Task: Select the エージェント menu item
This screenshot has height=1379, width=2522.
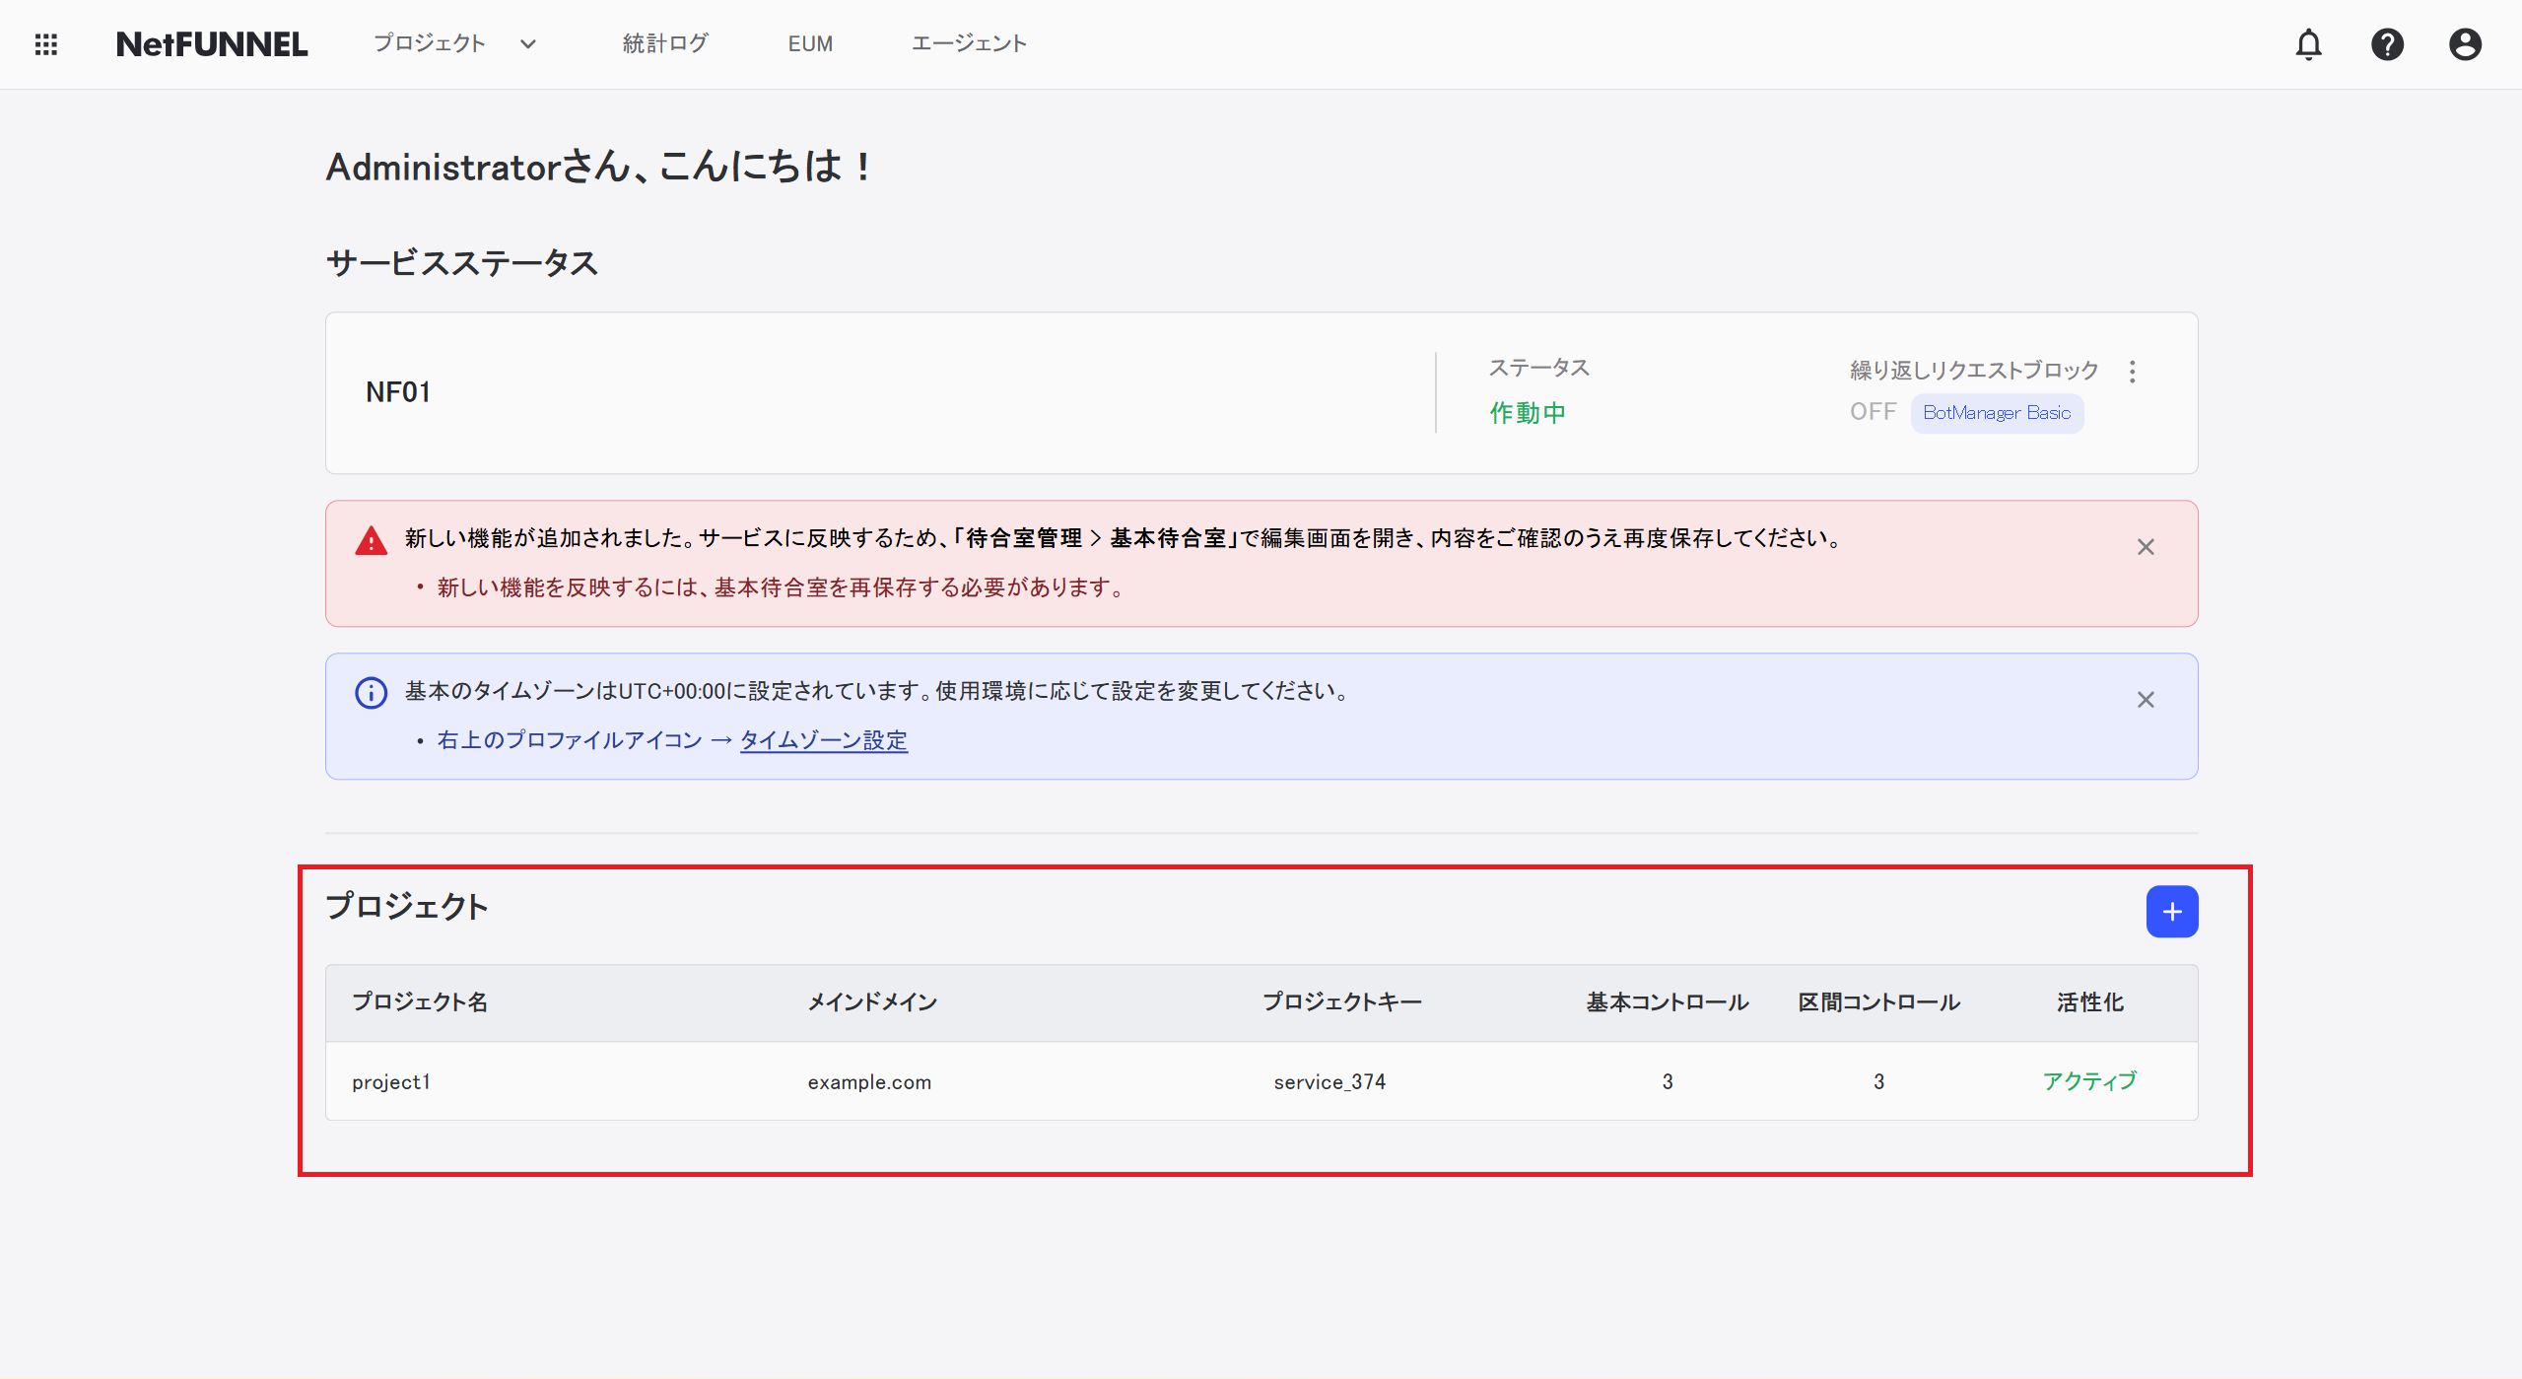Action: pyautogui.click(x=969, y=43)
